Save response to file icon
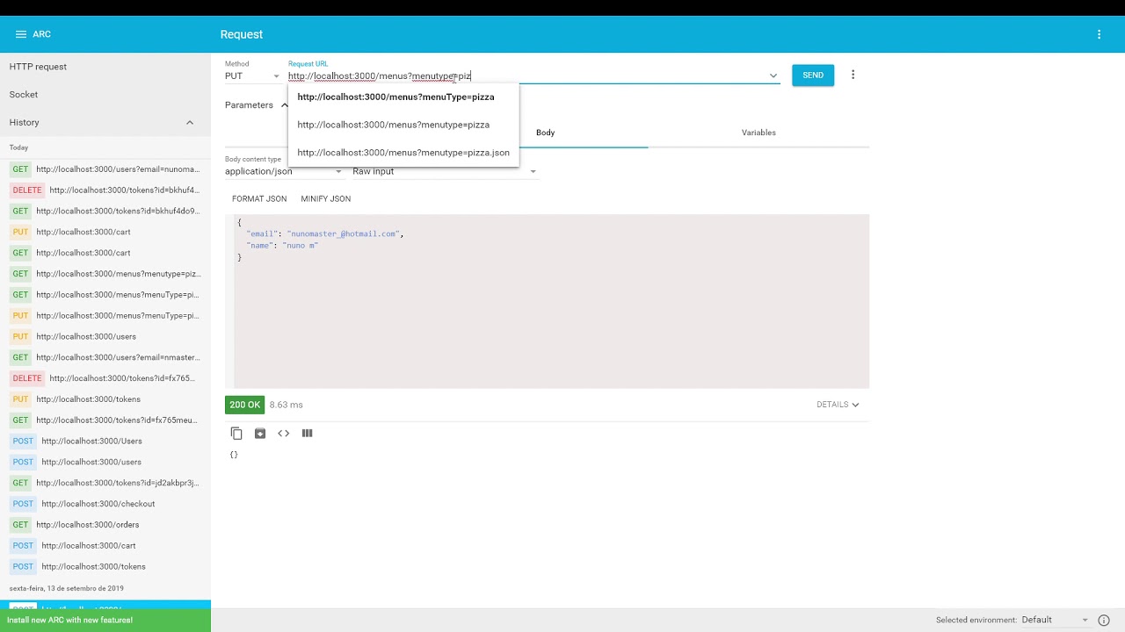 260,433
